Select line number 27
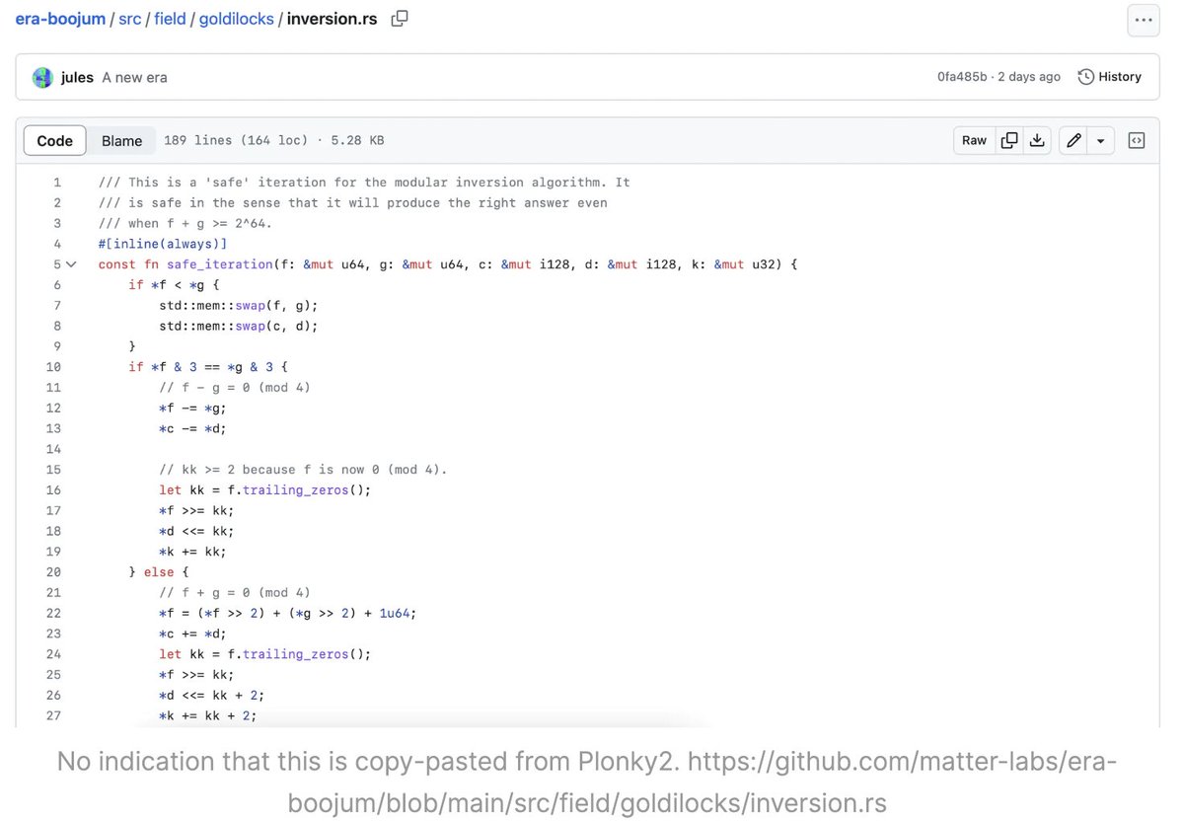This screenshot has height=821, width=1184. [53, 715]
